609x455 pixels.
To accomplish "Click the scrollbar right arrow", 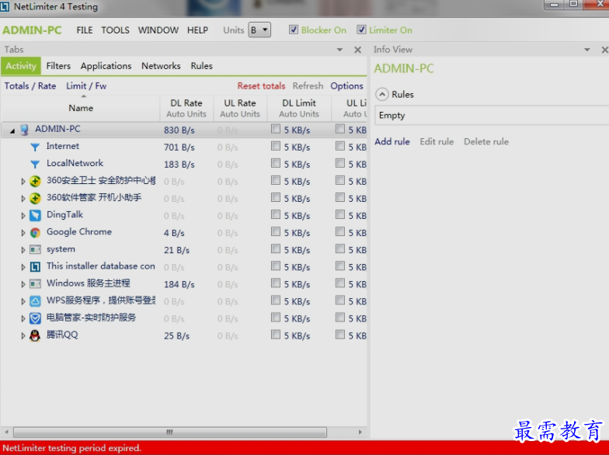I will pos(360,432).
